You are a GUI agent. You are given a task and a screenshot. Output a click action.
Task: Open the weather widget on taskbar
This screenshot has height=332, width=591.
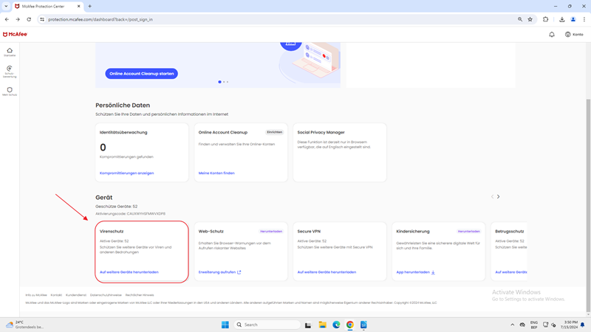click(x=25, y=325)
